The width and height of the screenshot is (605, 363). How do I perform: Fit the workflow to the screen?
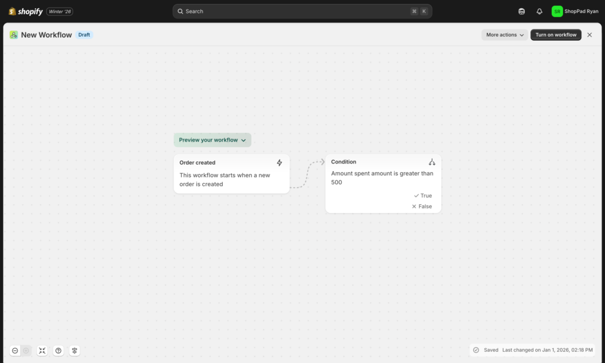tap(42, 350)
